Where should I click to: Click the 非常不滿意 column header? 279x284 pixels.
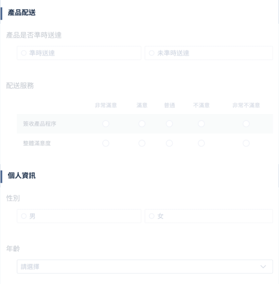(x=246, y=105)
